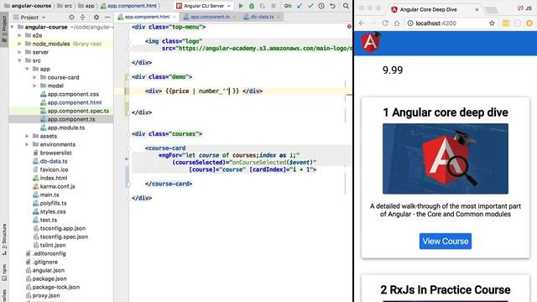The width and height of the screenshot is (537, 302).
Task: Click collapse all icon in Project panel
Action: [82, 17]
